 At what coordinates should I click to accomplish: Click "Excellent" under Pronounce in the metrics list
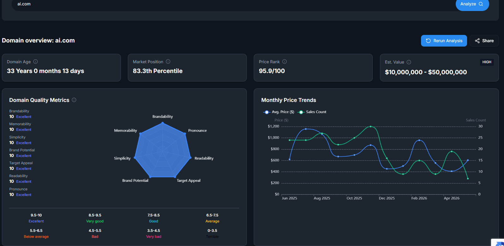pos(24,195)
